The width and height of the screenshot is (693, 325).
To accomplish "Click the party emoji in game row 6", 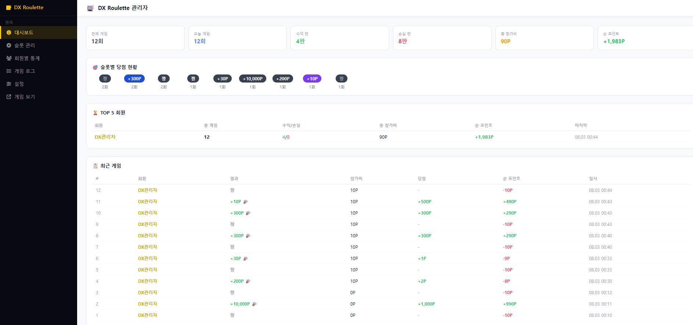I will point(246,259).
